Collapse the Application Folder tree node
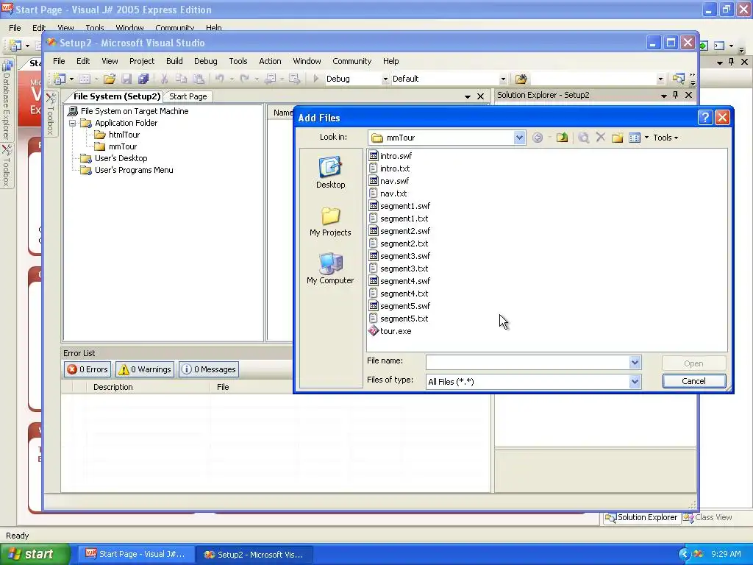 (x=73, y=123)
